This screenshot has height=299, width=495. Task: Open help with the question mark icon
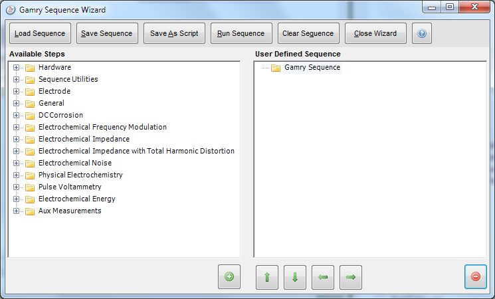[422, 33]
